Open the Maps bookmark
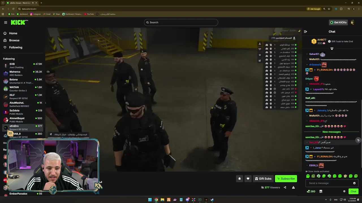The width and height of the screenshot is (362, 203). point(56,14)
